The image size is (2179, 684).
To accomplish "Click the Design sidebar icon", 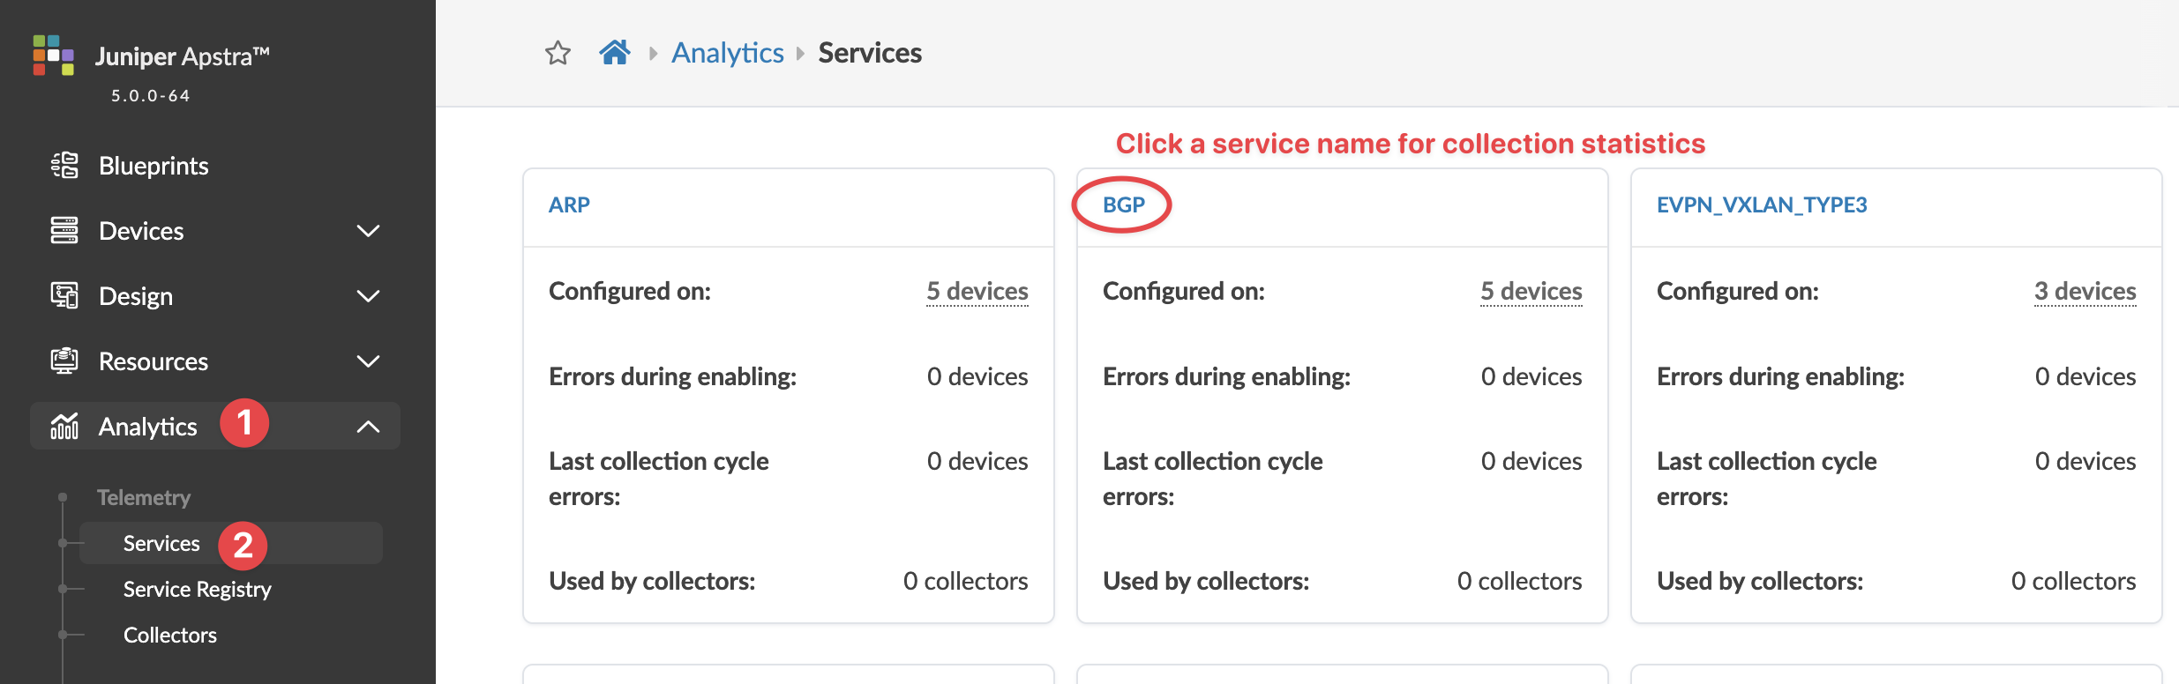I will [64, 296].
